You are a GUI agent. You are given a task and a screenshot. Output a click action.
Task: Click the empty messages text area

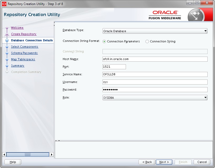click(x=134, y=150)
